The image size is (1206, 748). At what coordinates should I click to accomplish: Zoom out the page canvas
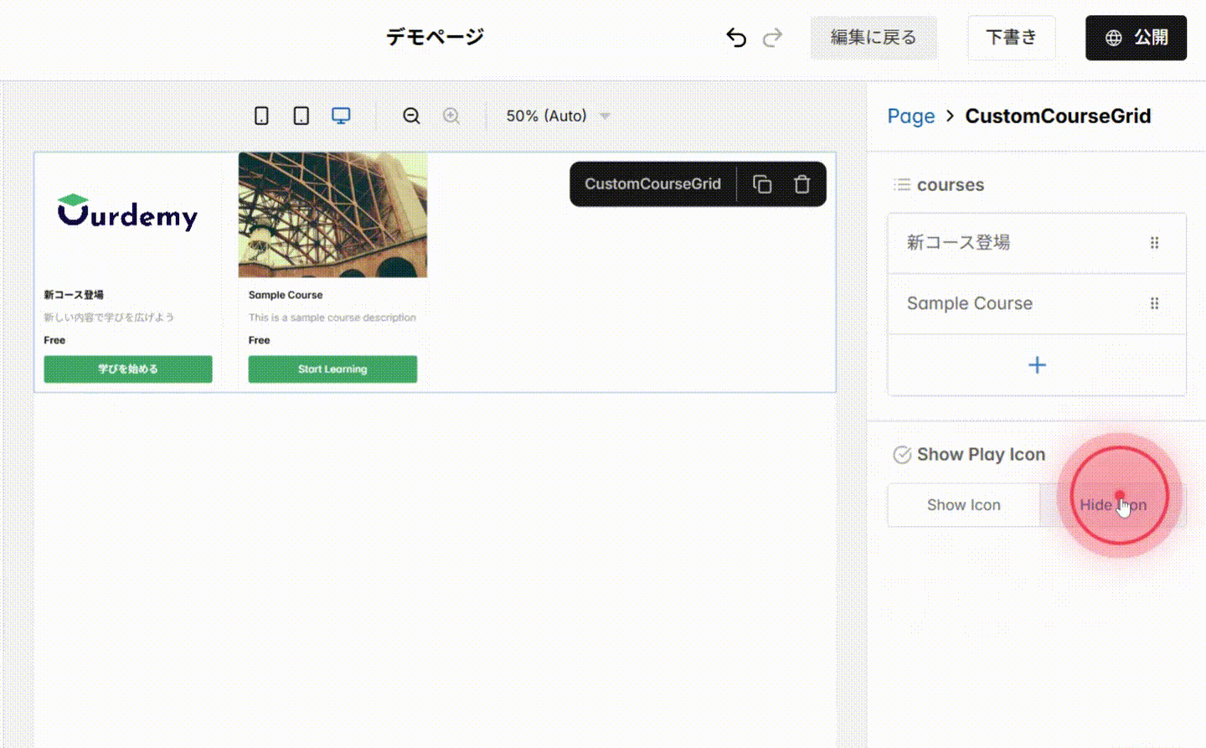tap(411, 116)
